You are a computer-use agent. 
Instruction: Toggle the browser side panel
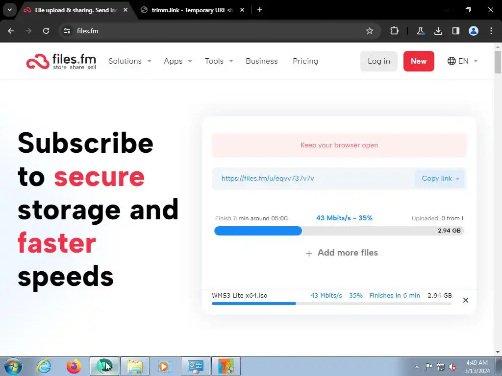455,31
